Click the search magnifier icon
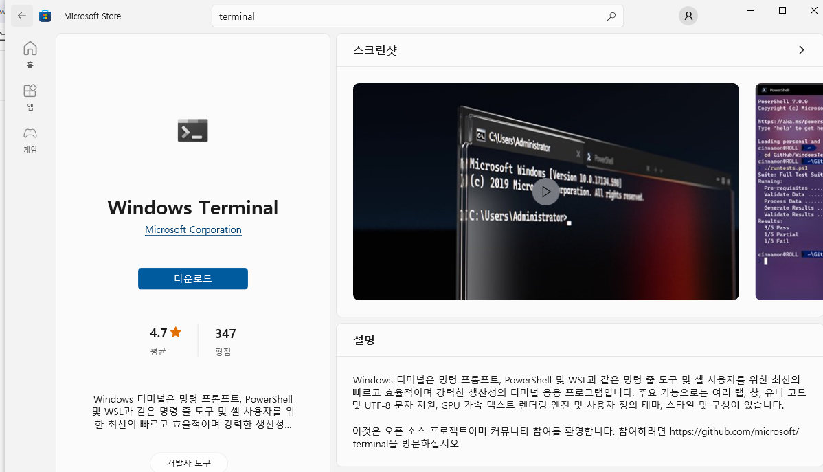The image size is (823, 472). point(611,16)
